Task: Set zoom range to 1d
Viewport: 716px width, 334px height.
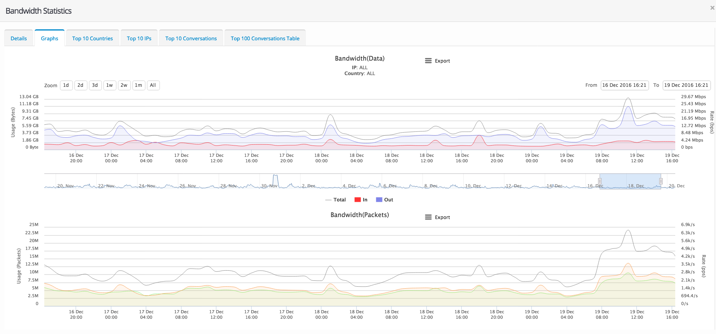Action: tap(66, 85)
